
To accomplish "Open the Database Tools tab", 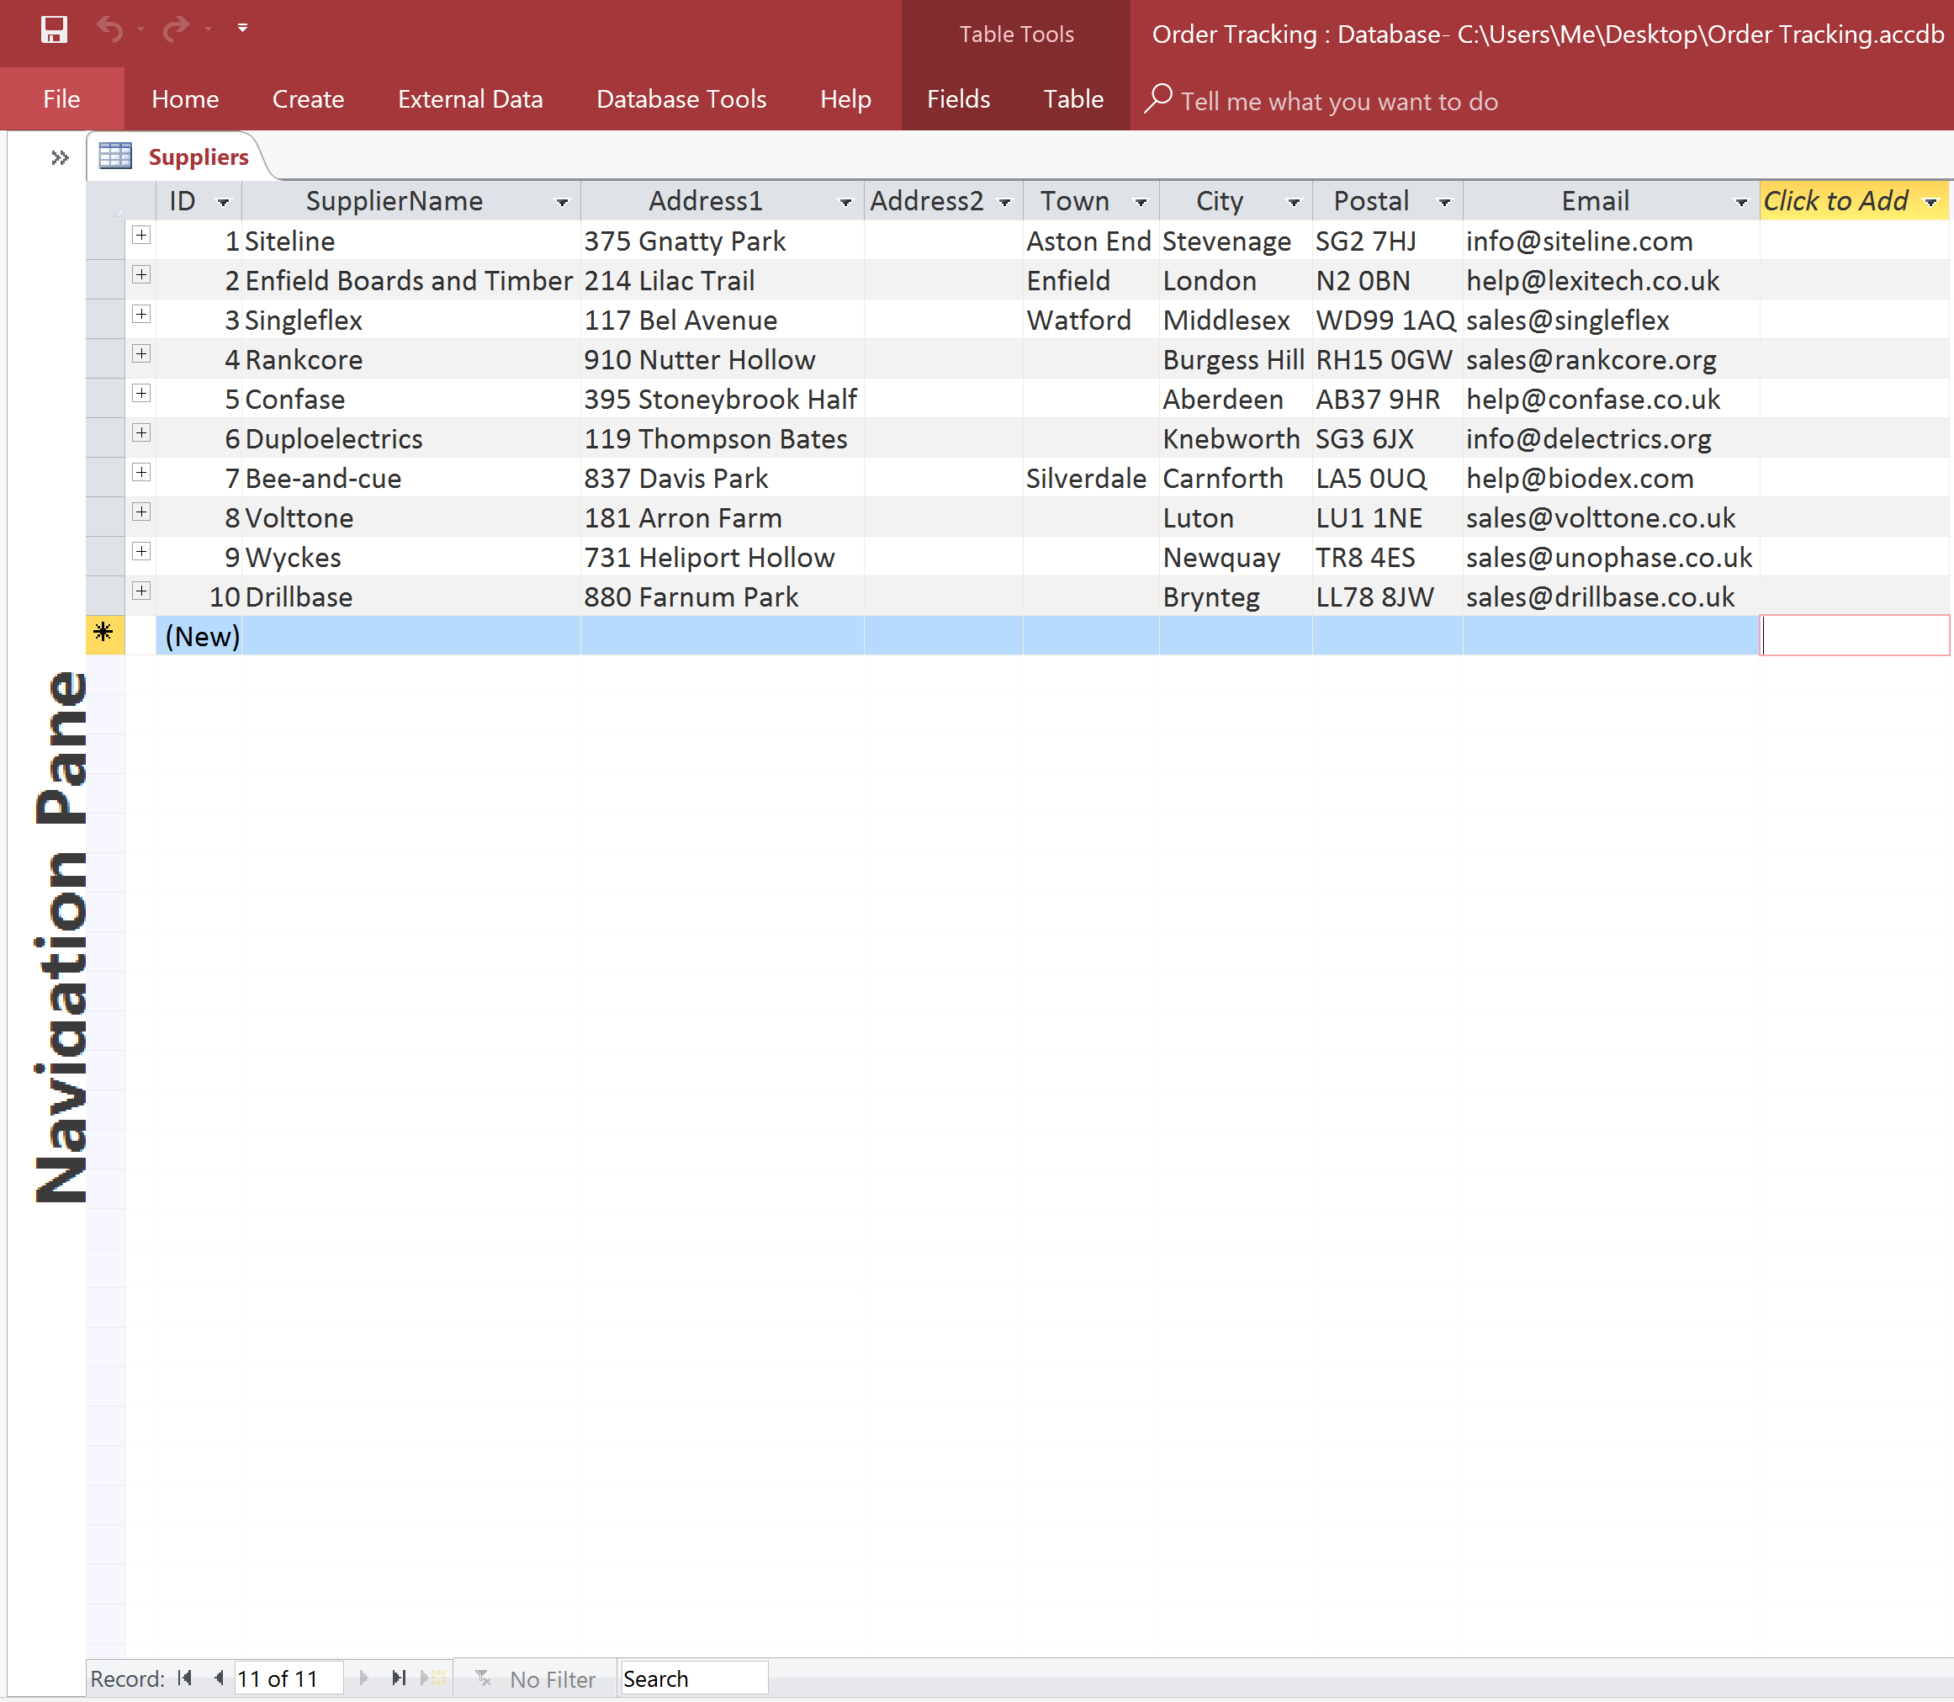I will click(x=680, y=98).
